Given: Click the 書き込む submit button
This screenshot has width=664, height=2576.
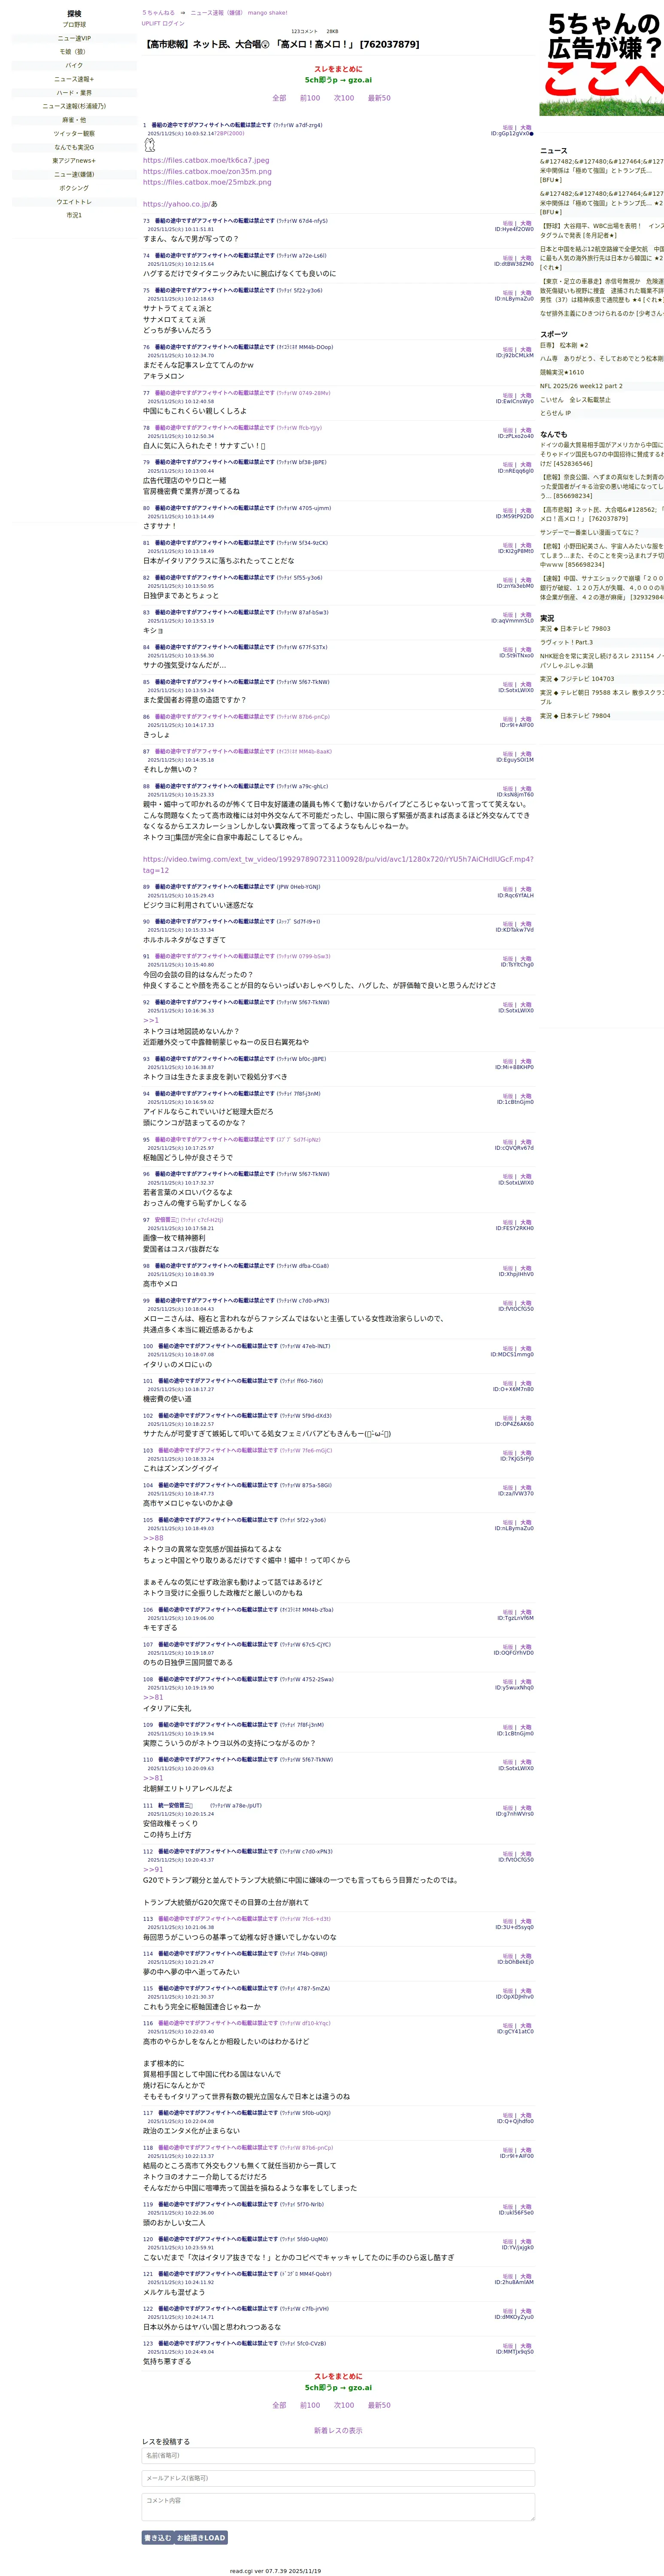Looking at the screenshot, I should point(157,2537).
